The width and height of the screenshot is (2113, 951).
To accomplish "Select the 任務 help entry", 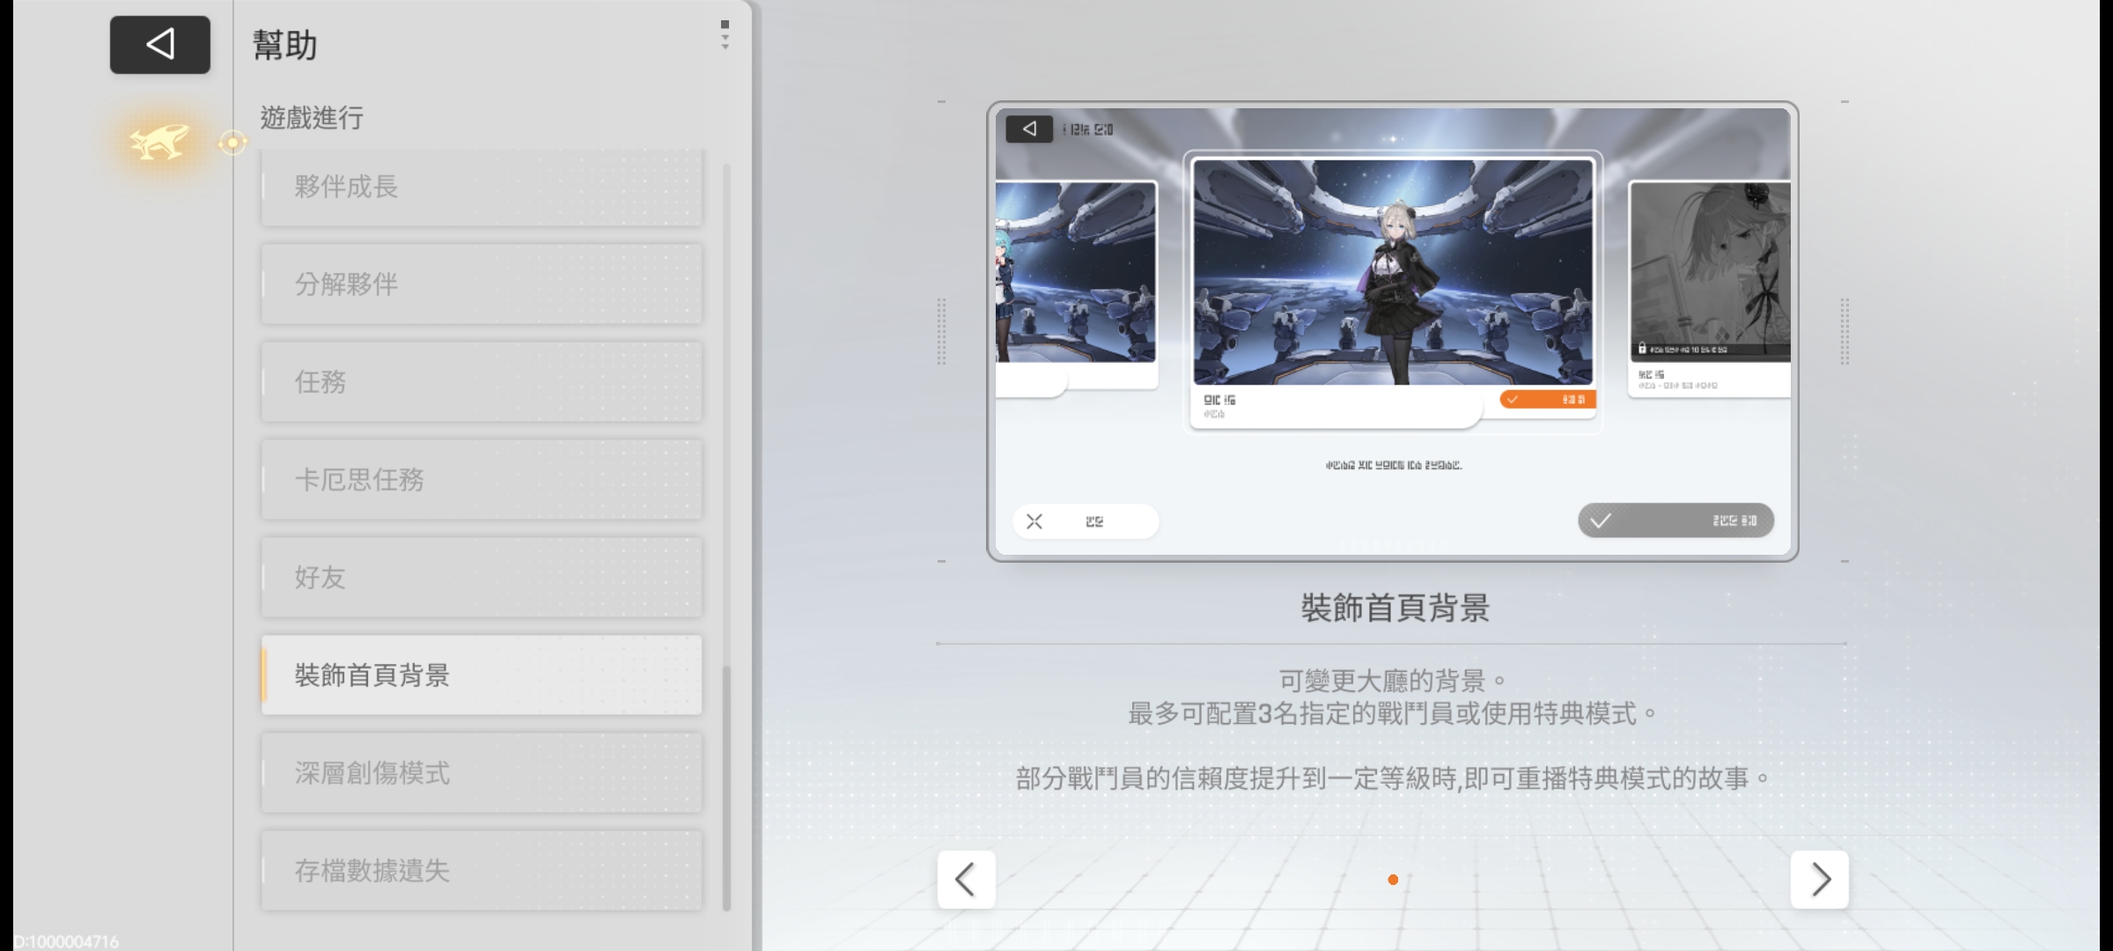I will tap(482, 382).
